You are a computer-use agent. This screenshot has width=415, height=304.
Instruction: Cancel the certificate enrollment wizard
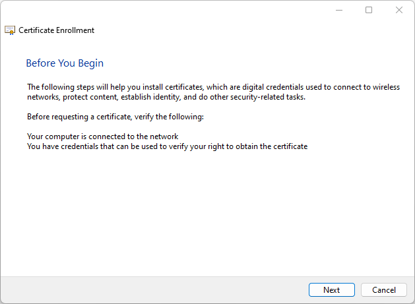click(x=383, y=290)
